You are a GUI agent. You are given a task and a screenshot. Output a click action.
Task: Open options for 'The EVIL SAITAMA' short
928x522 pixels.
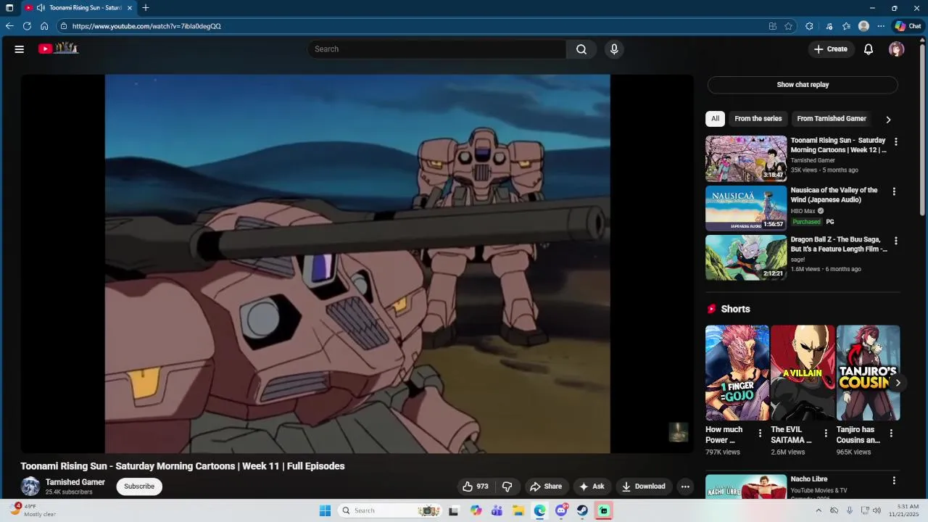coord(825,434)
